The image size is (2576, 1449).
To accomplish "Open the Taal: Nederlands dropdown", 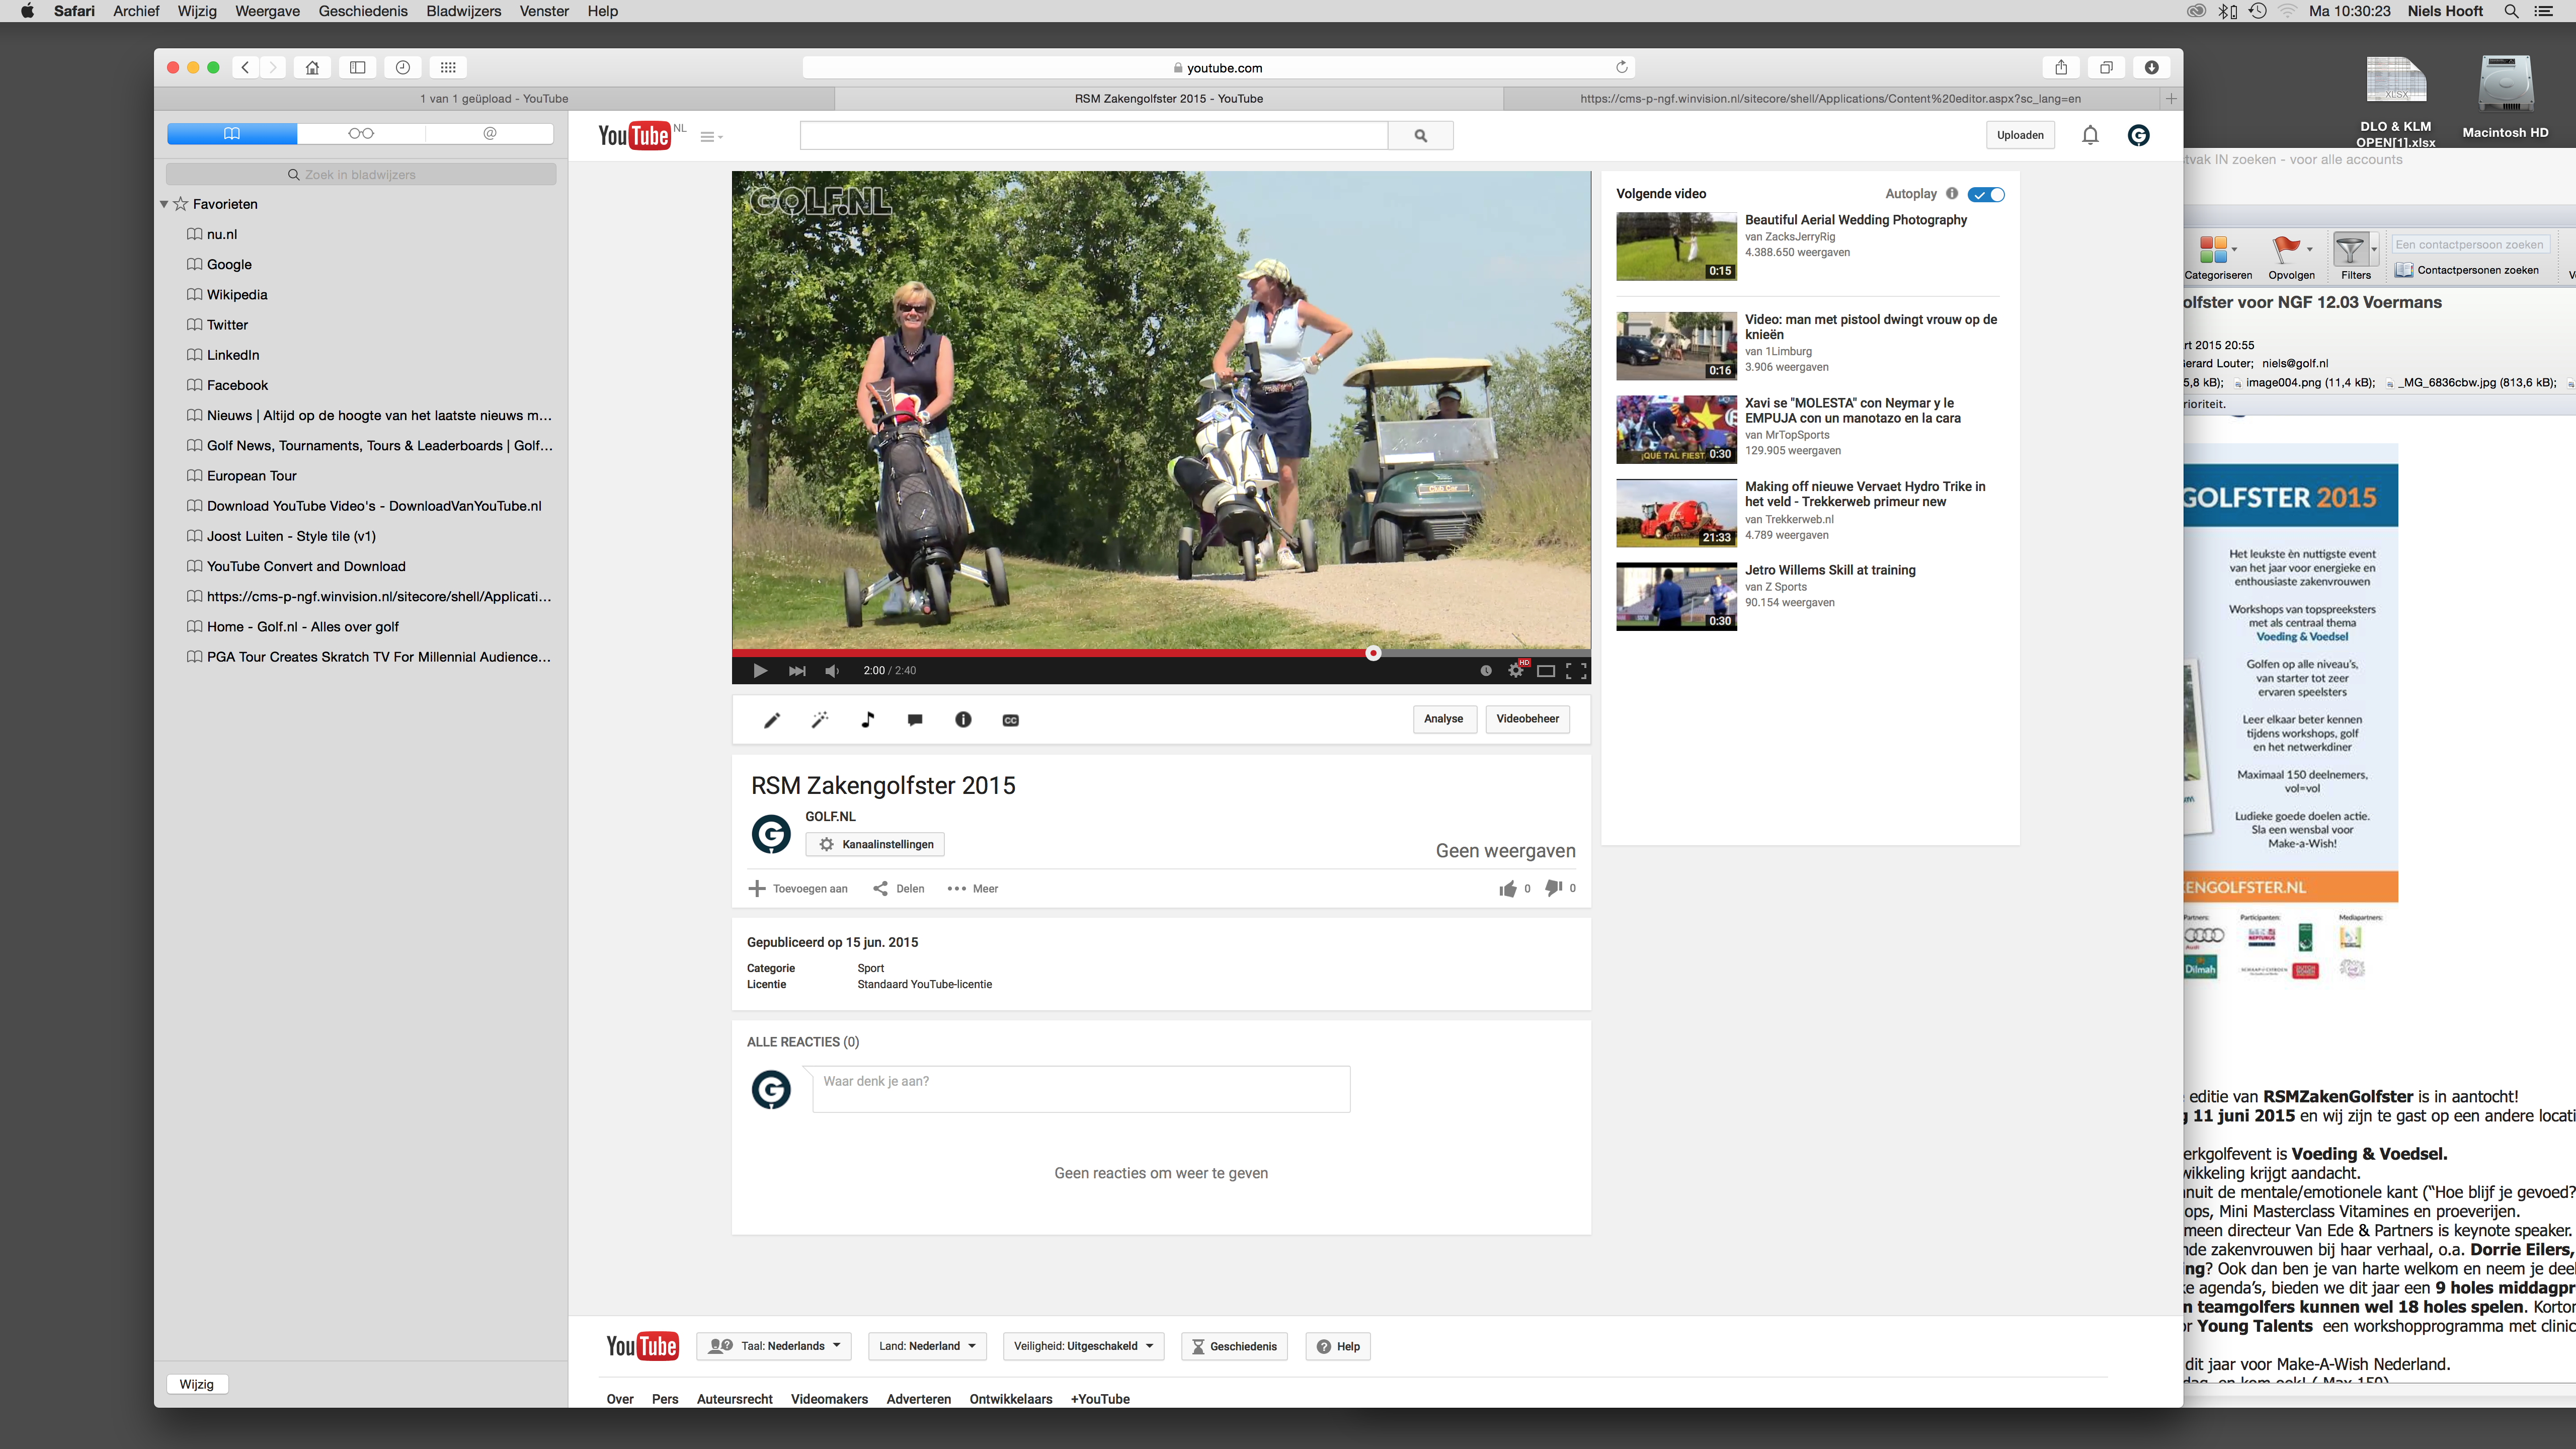I will click(x=775, y=1346).
